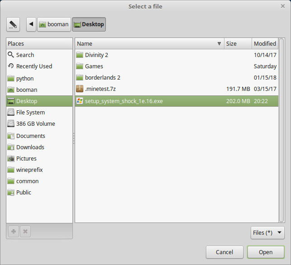Viewport: 291px width, 265px height.
Task: Select the borderlands 2 folder
Action: [177, 77]
